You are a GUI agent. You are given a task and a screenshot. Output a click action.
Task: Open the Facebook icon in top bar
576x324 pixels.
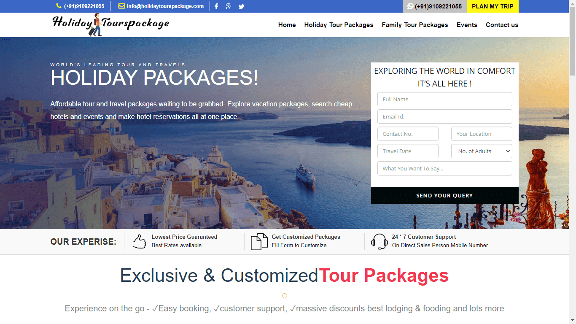(x=216, y=6)
